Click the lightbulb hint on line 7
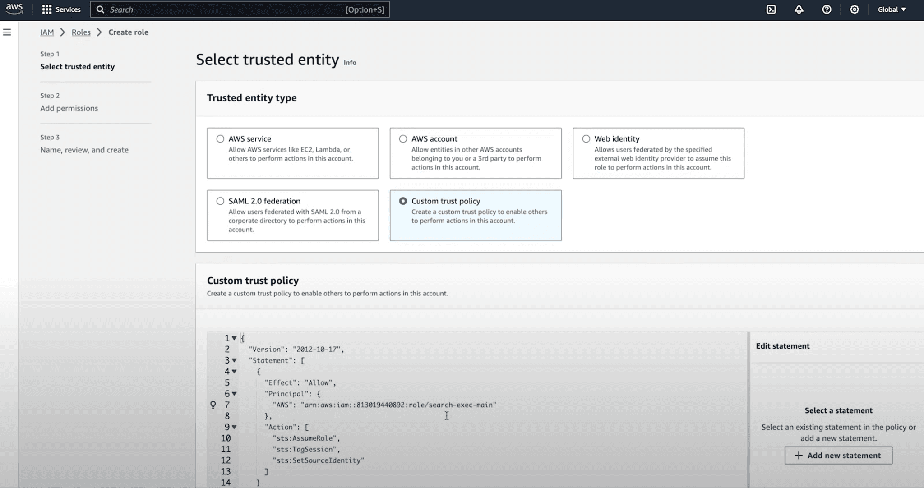The image size is (924, 488). [213, 405]
